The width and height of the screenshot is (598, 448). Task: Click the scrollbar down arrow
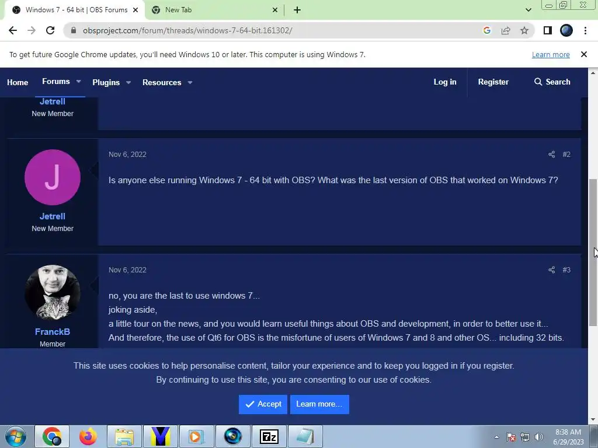click(x=593, y=420)
